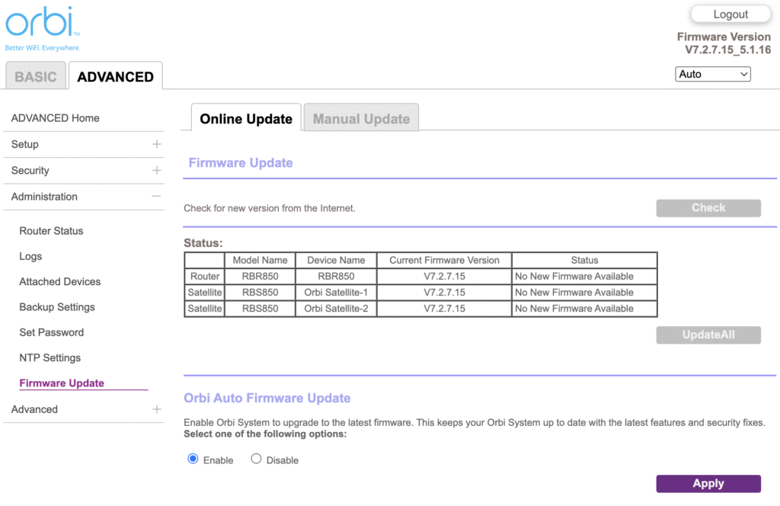This screenshot has width=780, height=506.
Task: Apply the auto firmware update setting
Action: [x=708, y=484]
